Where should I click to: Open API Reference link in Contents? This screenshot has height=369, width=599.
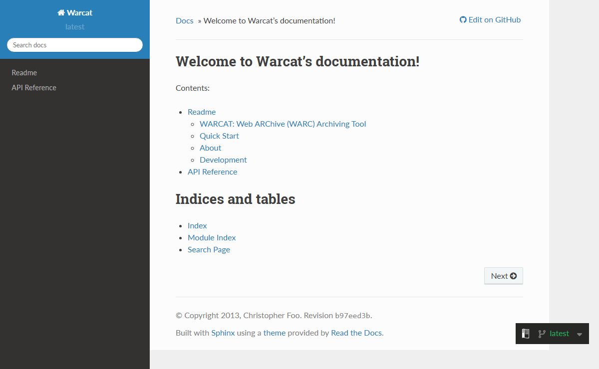[x=212, y=172]
